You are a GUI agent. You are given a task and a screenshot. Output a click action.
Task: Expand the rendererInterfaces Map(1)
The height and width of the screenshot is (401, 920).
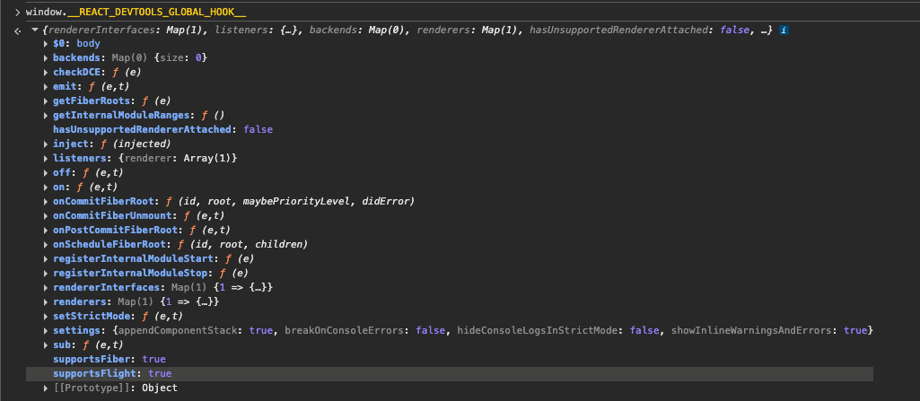click(x=46, y=287)
